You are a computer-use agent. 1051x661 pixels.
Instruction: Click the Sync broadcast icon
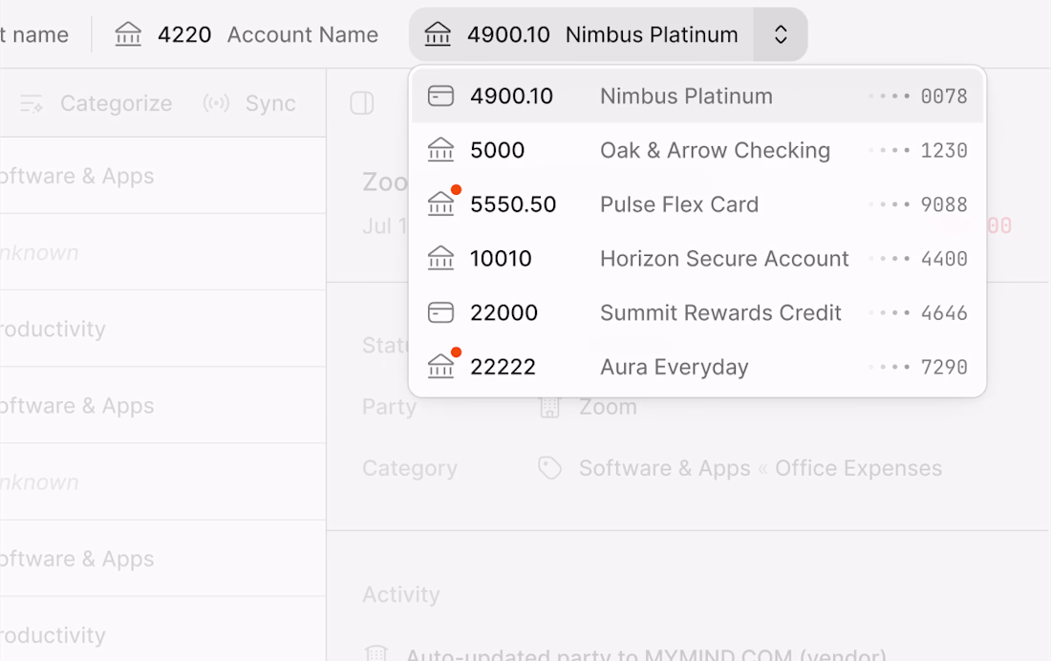click(x=217, y=103)
